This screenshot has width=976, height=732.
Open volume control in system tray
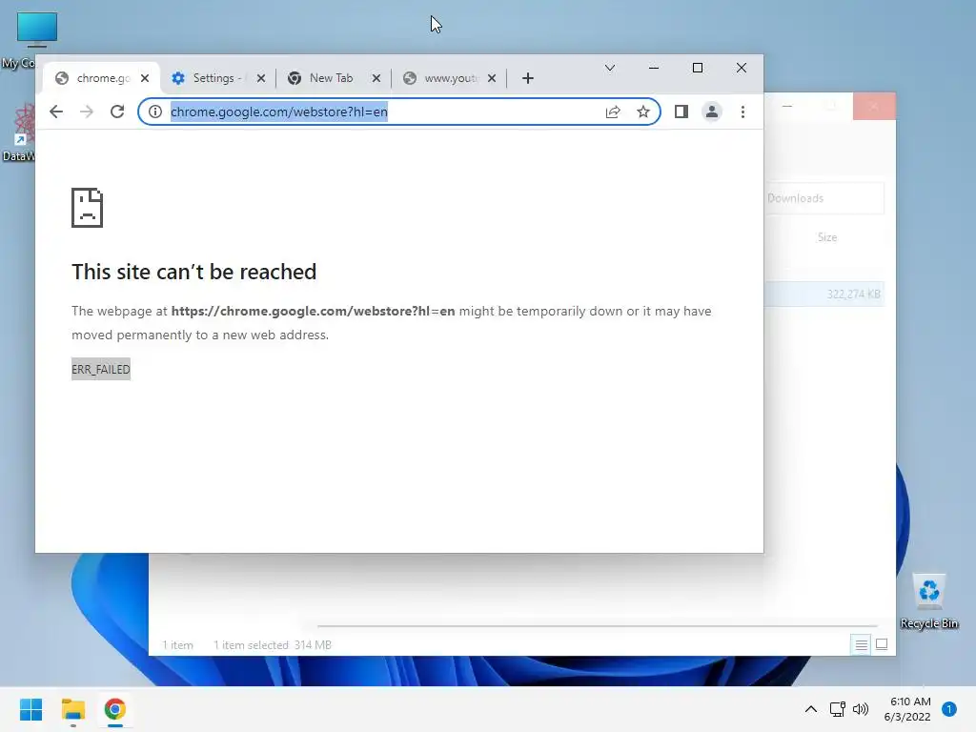point(861,709)
